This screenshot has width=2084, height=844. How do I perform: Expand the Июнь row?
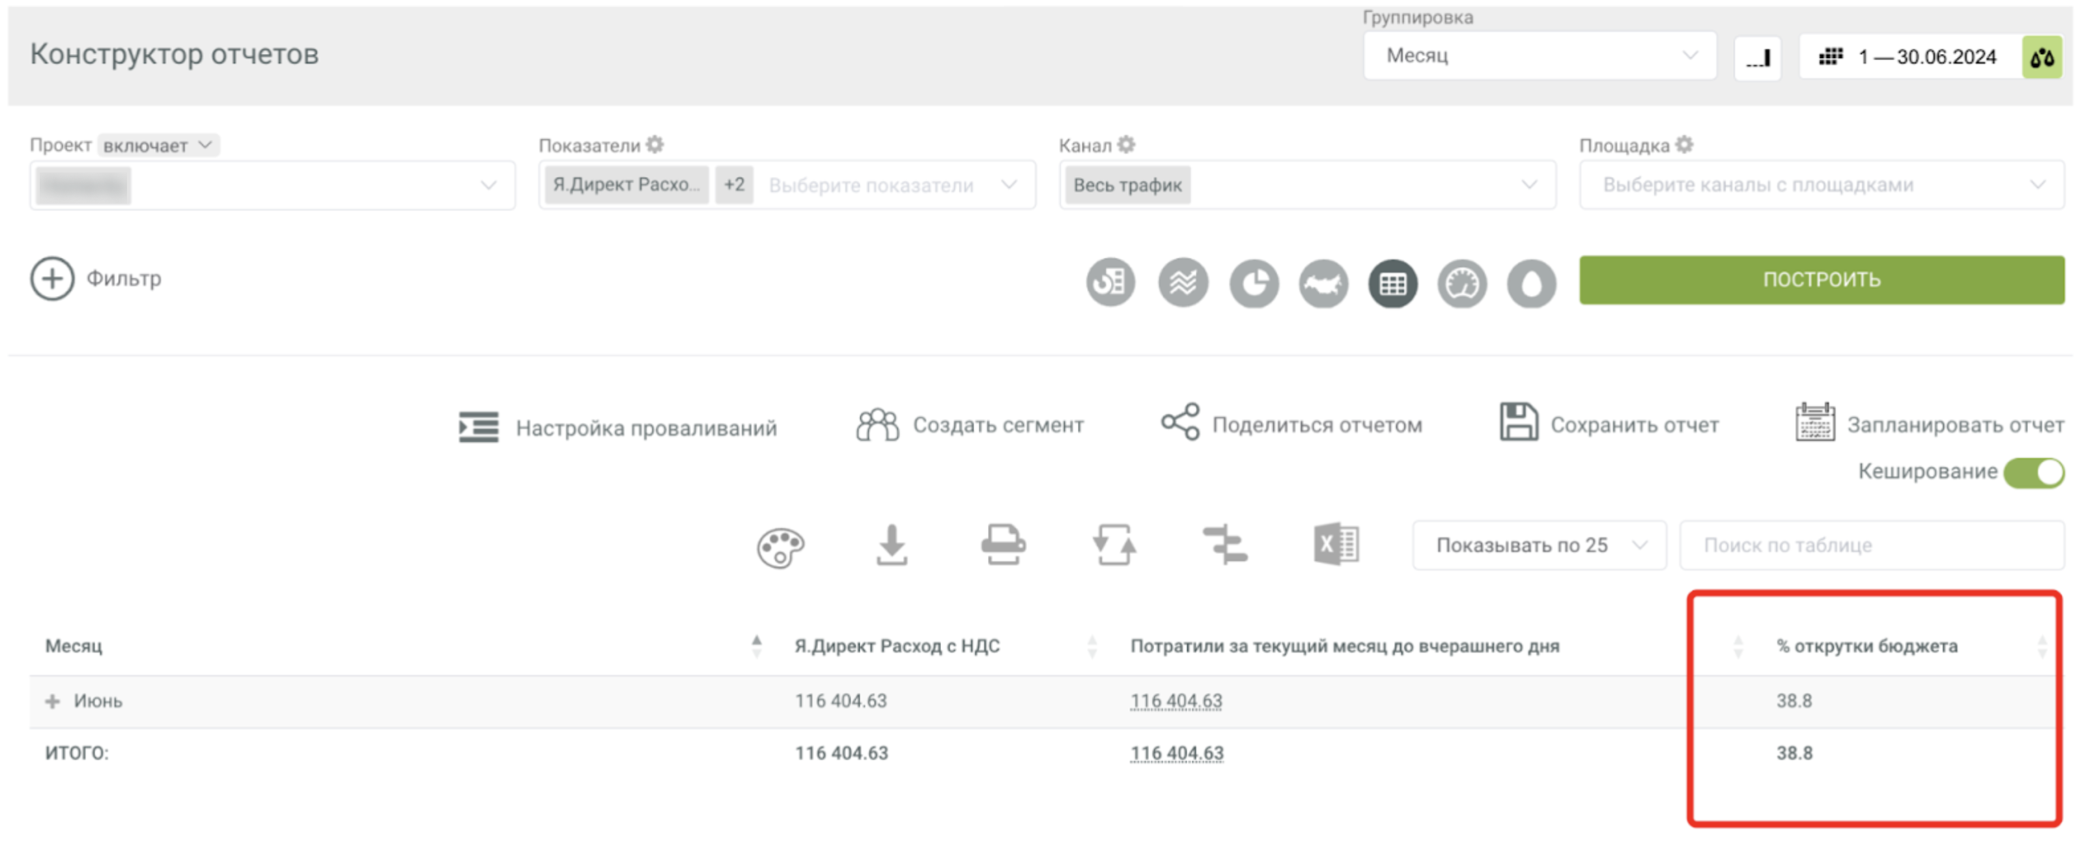[x=53, y=701]
